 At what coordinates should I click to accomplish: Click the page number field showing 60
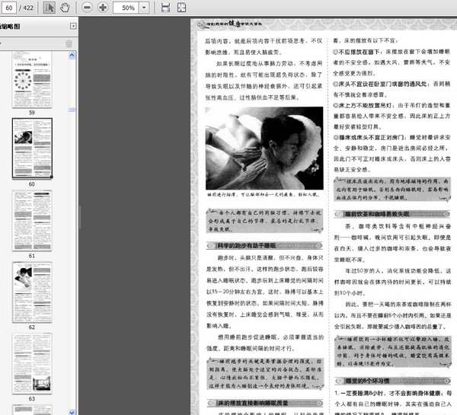coord(8,8)
